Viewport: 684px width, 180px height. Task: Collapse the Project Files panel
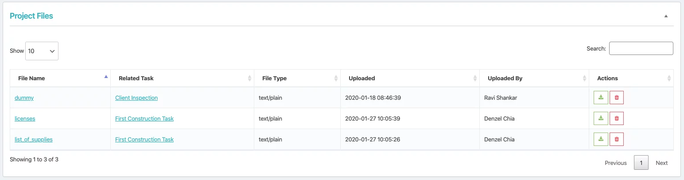[x=665, y=16]
